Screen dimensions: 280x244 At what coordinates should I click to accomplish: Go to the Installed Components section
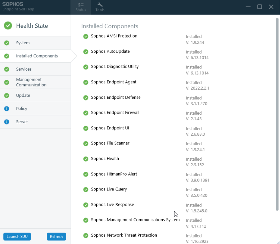[x=37, y=56]
